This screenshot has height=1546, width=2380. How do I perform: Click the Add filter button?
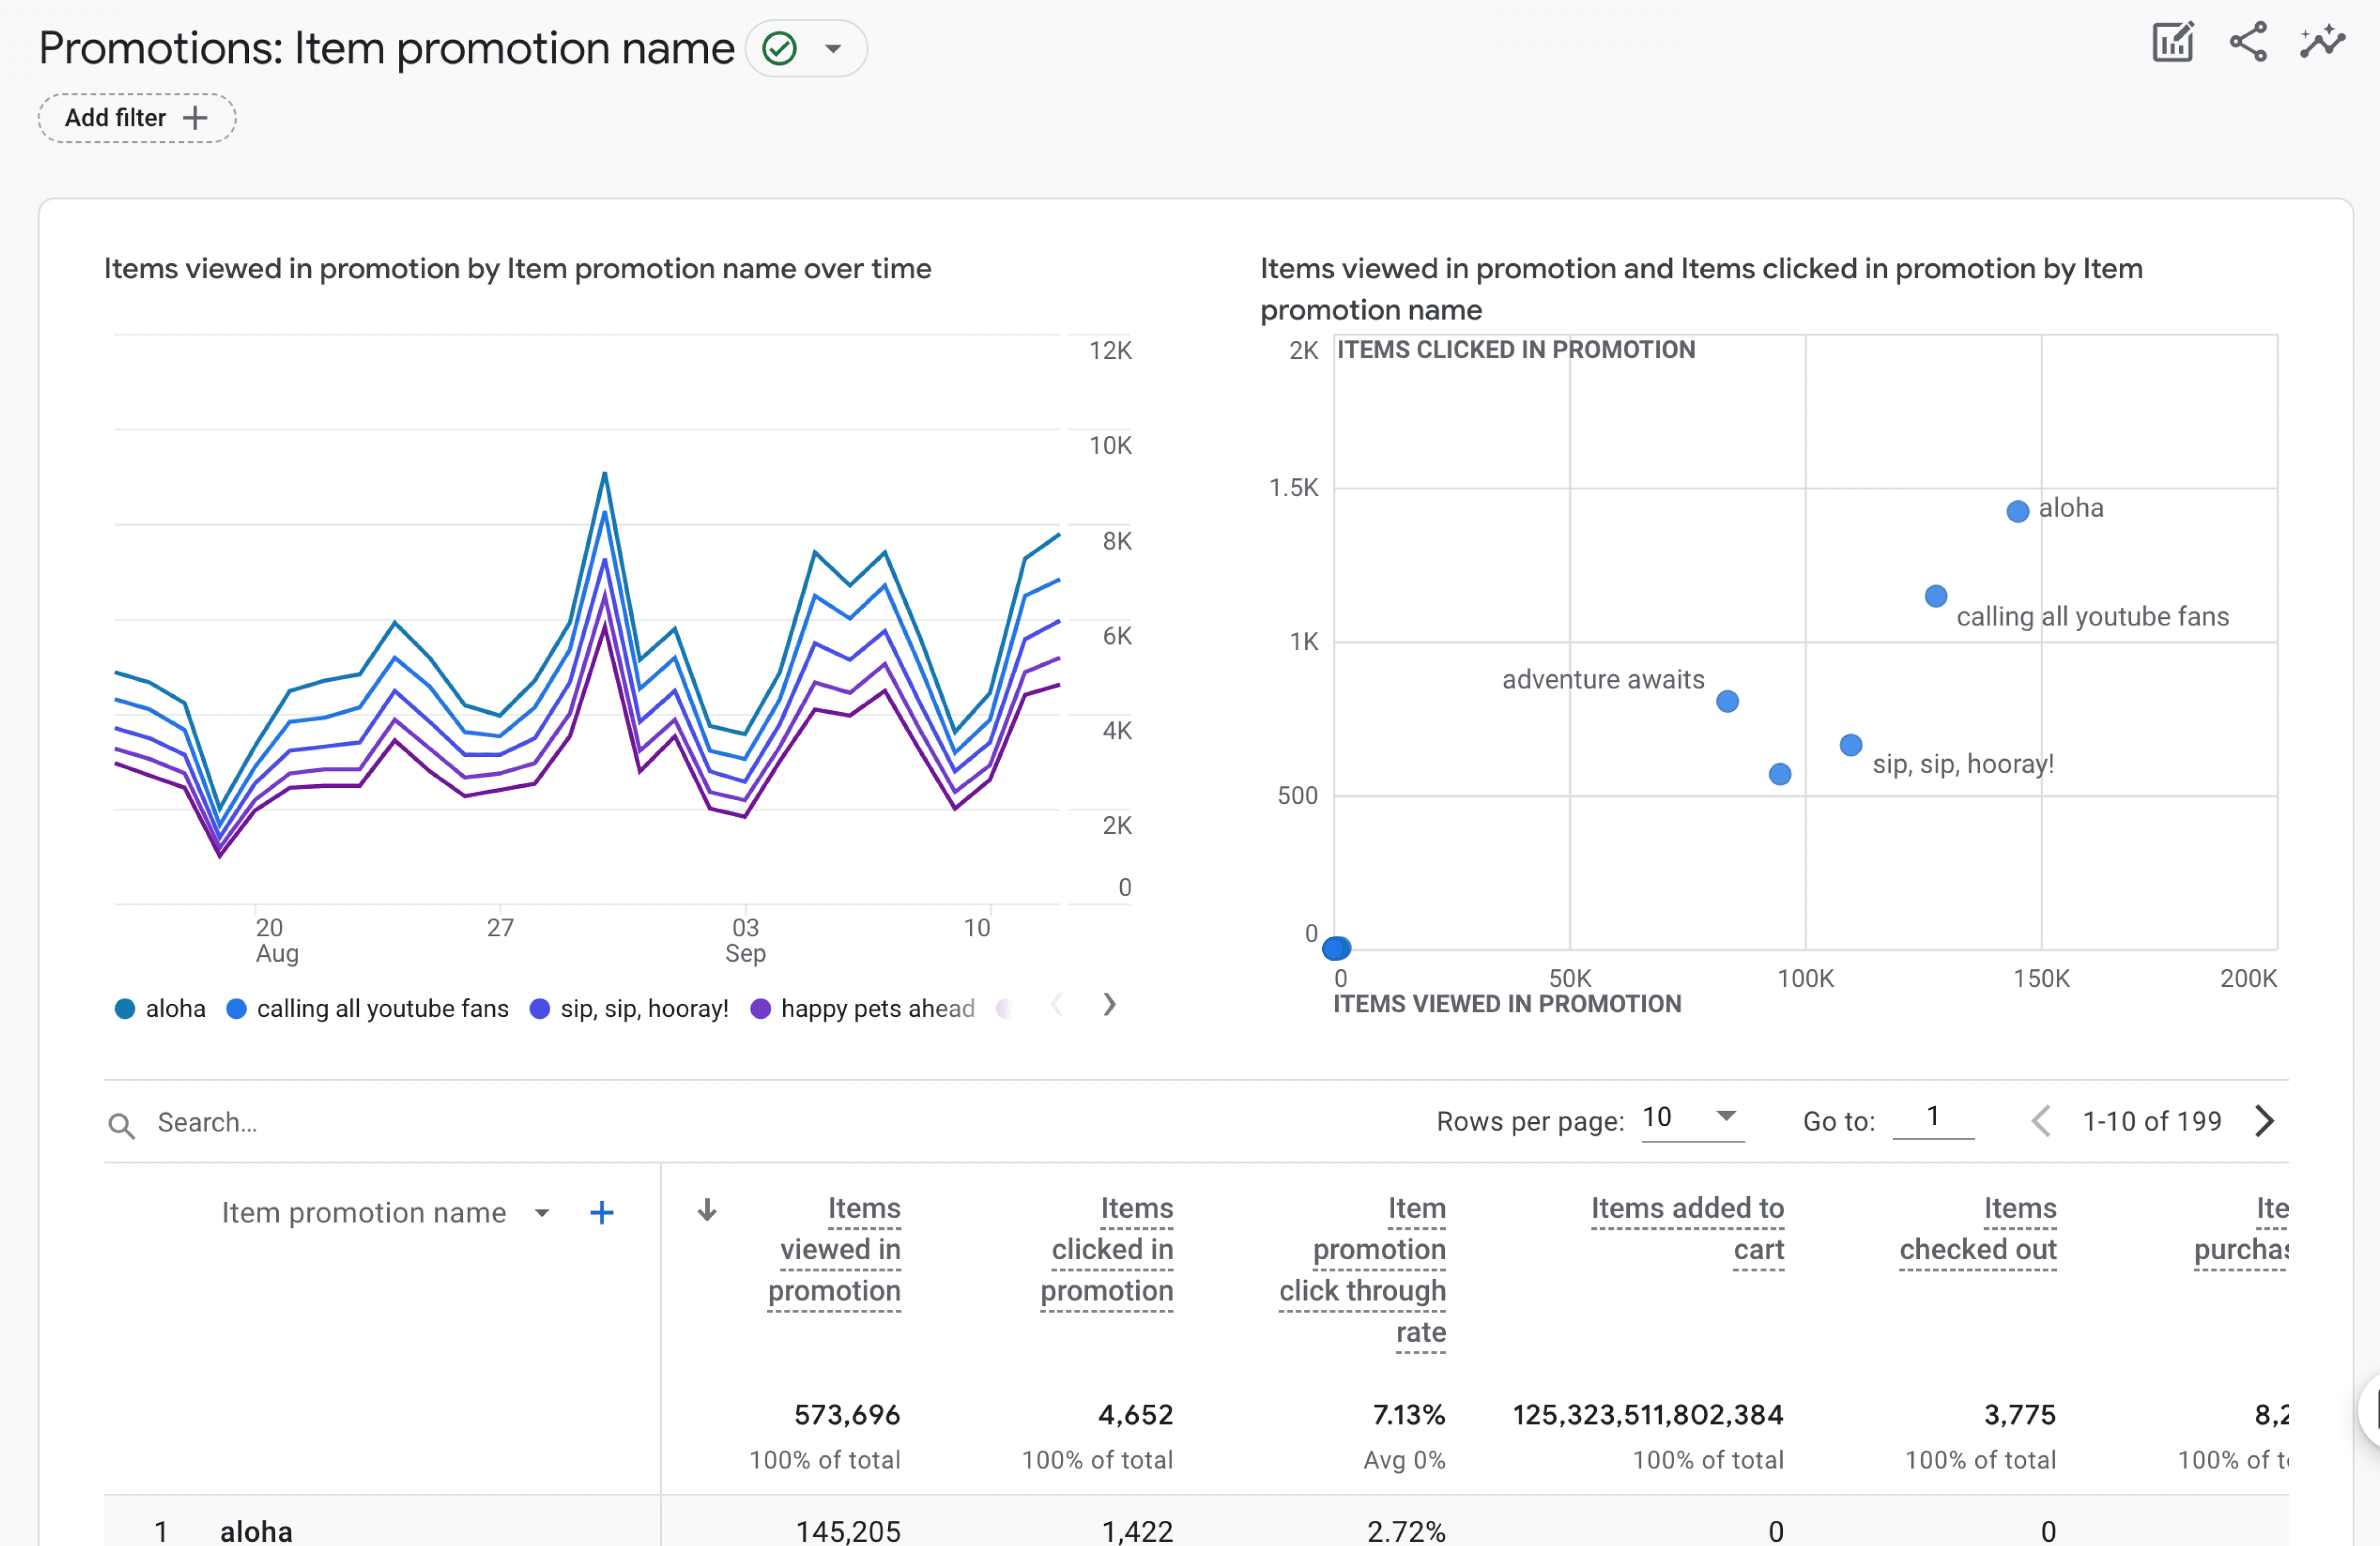137,118
